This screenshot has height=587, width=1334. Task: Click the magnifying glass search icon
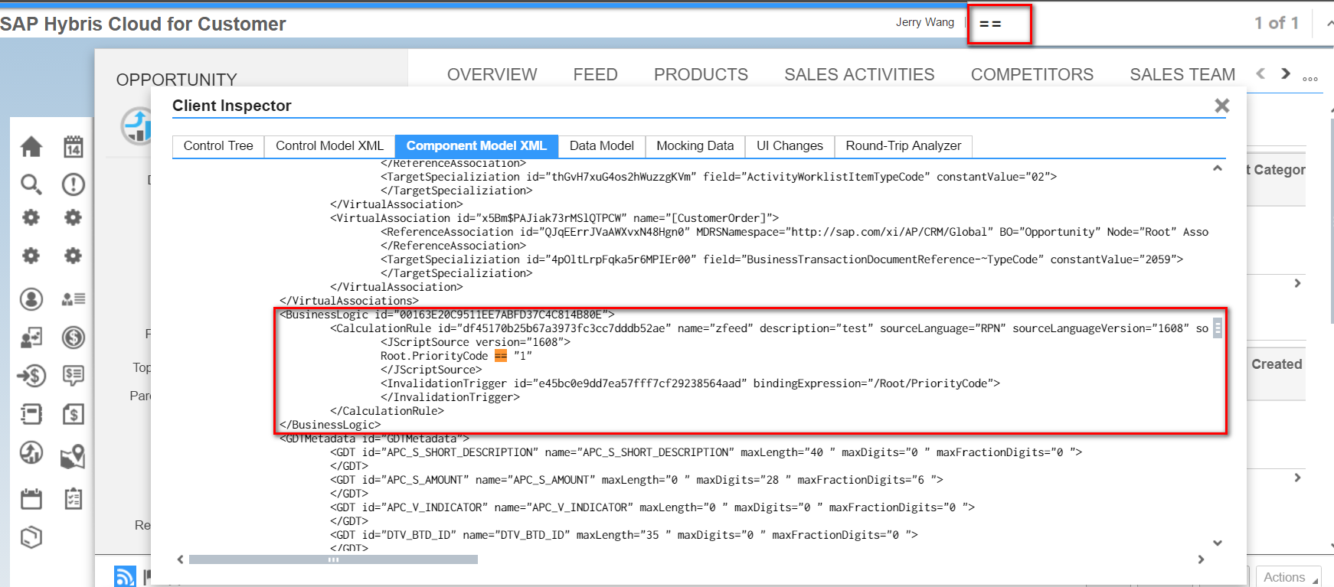(31, 184)
